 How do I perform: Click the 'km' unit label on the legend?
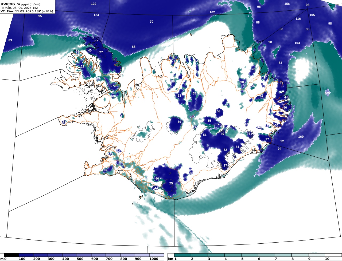[170, 259]
